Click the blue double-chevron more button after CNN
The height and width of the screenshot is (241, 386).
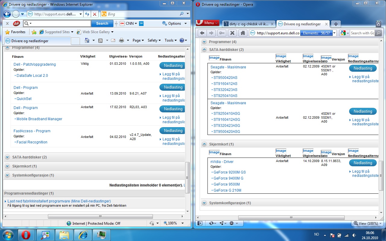click(141, 23)
